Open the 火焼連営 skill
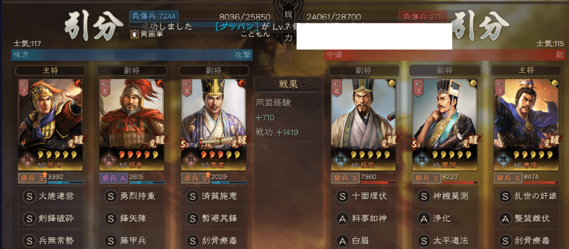569x249 pixels. tap(51, 196)
